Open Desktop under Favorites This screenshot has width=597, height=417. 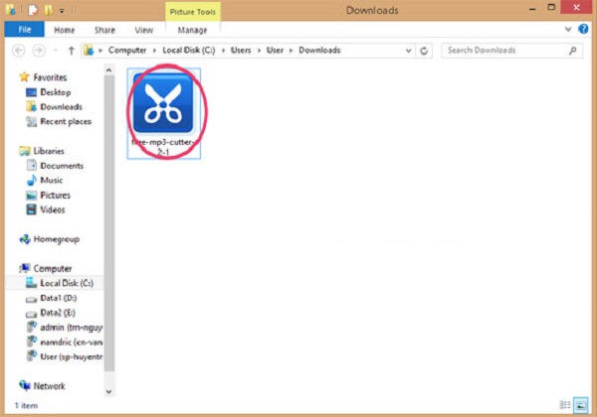[x=55, y=92]
